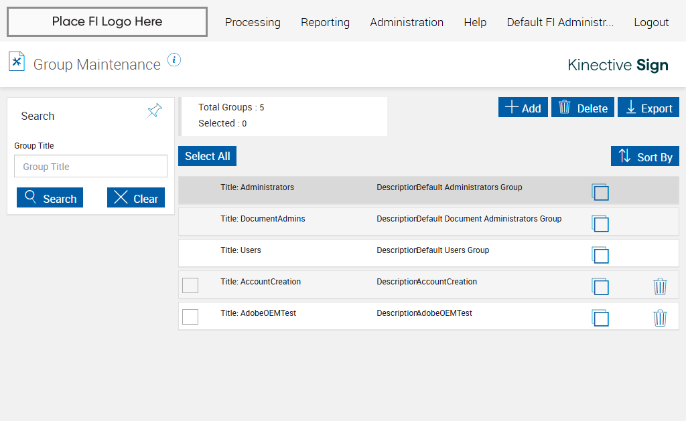686x421 pixels.
Task: Copy the Users group
Action: 600,255
